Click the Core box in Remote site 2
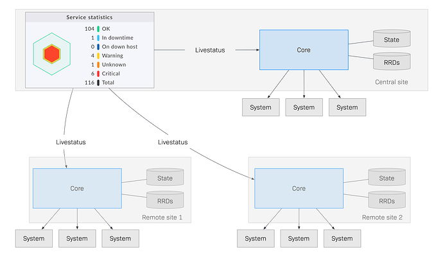The height and width of the screenshot is (254, 443). coord(299,188)
